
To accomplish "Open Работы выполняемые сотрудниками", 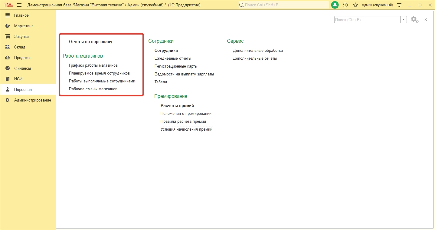I will (102, 81).
